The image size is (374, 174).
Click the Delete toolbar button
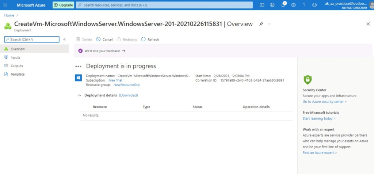click(x=84, y=39)
